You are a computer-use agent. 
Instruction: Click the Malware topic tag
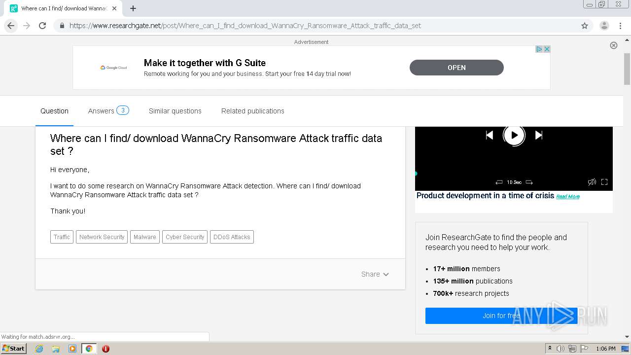coord(145,237)
